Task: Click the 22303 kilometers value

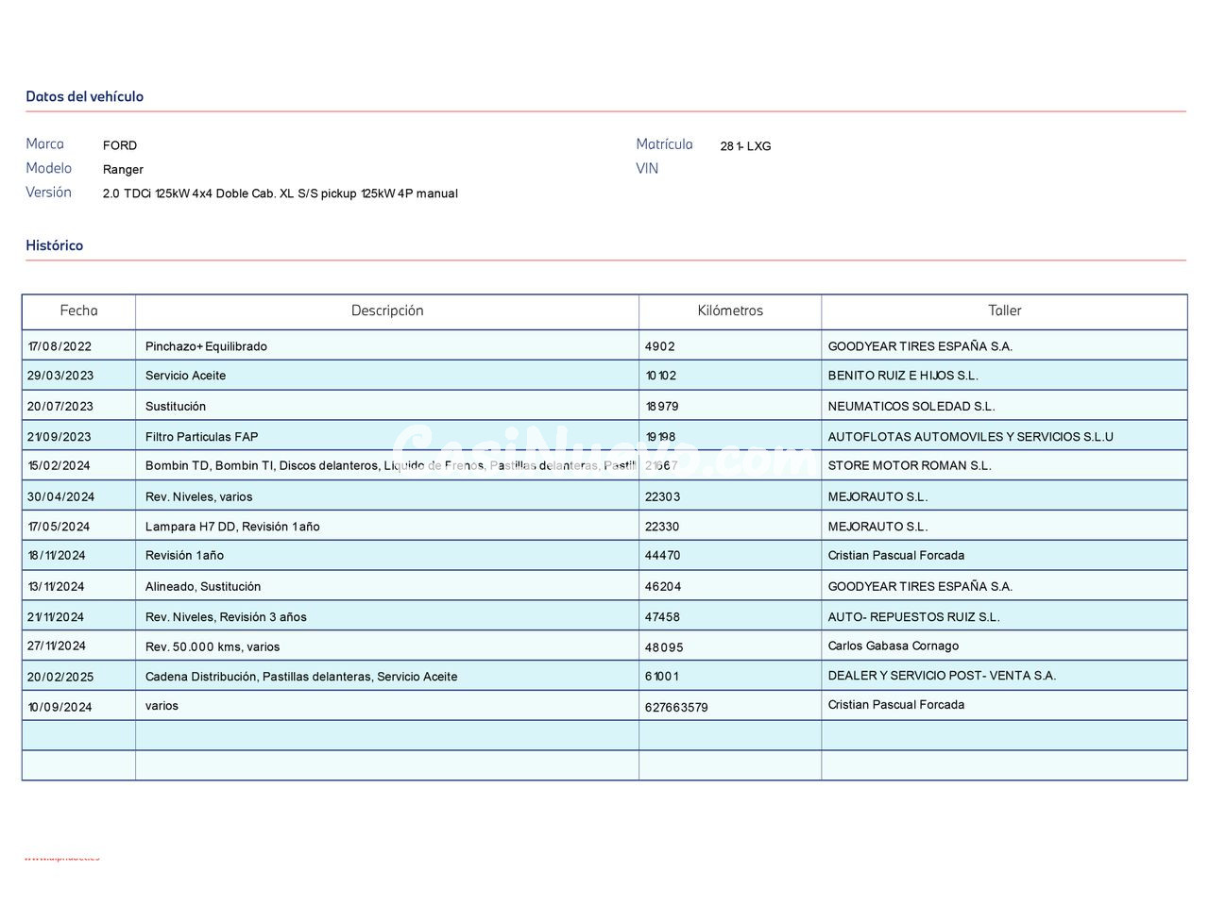Action: click(662, 496)
